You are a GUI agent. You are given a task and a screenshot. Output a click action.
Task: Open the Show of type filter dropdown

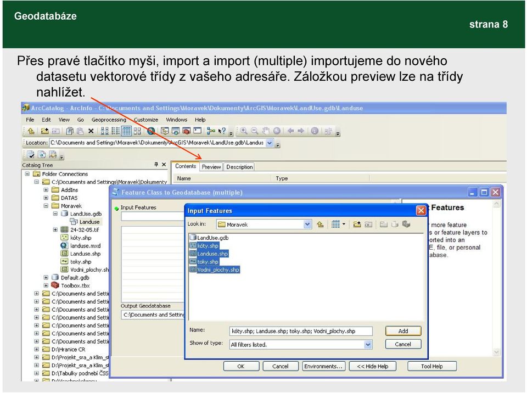click(x=368, y=345)
